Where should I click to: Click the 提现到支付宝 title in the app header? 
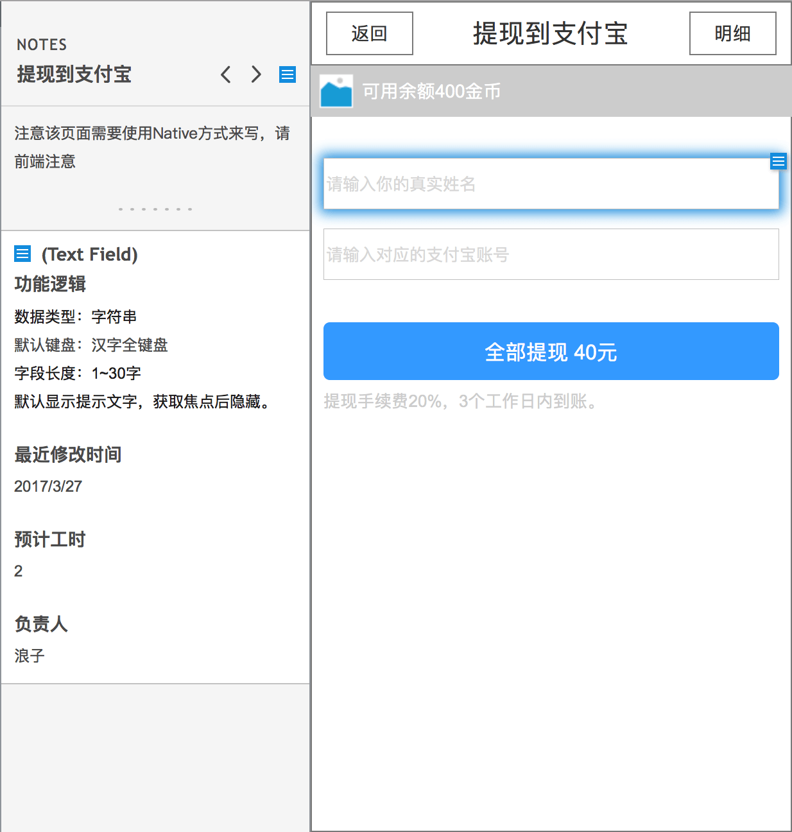click(x=551, y=33)
